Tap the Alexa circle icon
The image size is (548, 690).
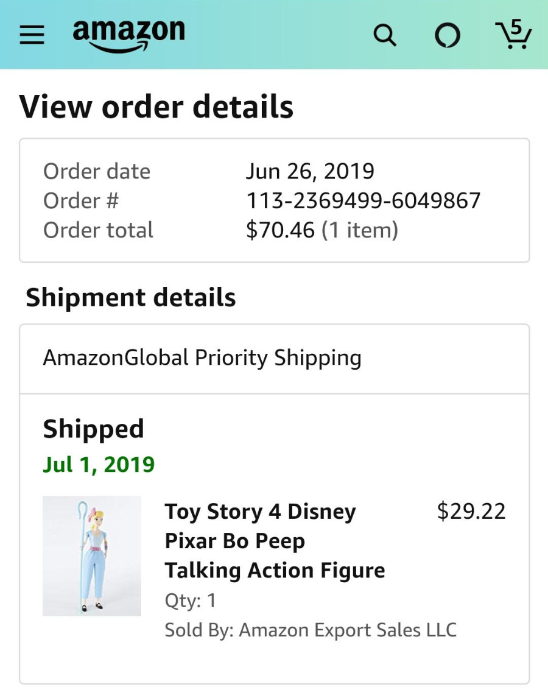click(447, 35)
